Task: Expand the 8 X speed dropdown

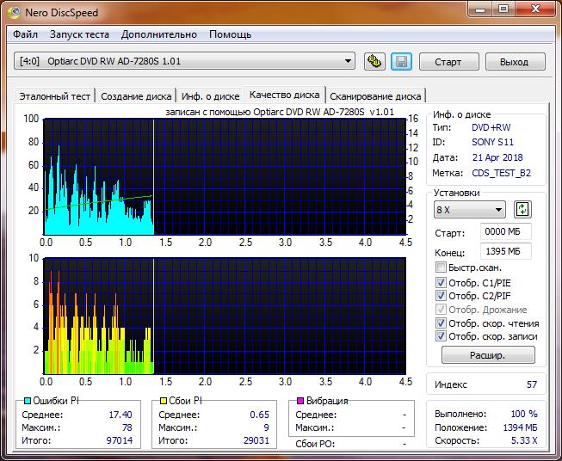Action: [x=470, y=211]
